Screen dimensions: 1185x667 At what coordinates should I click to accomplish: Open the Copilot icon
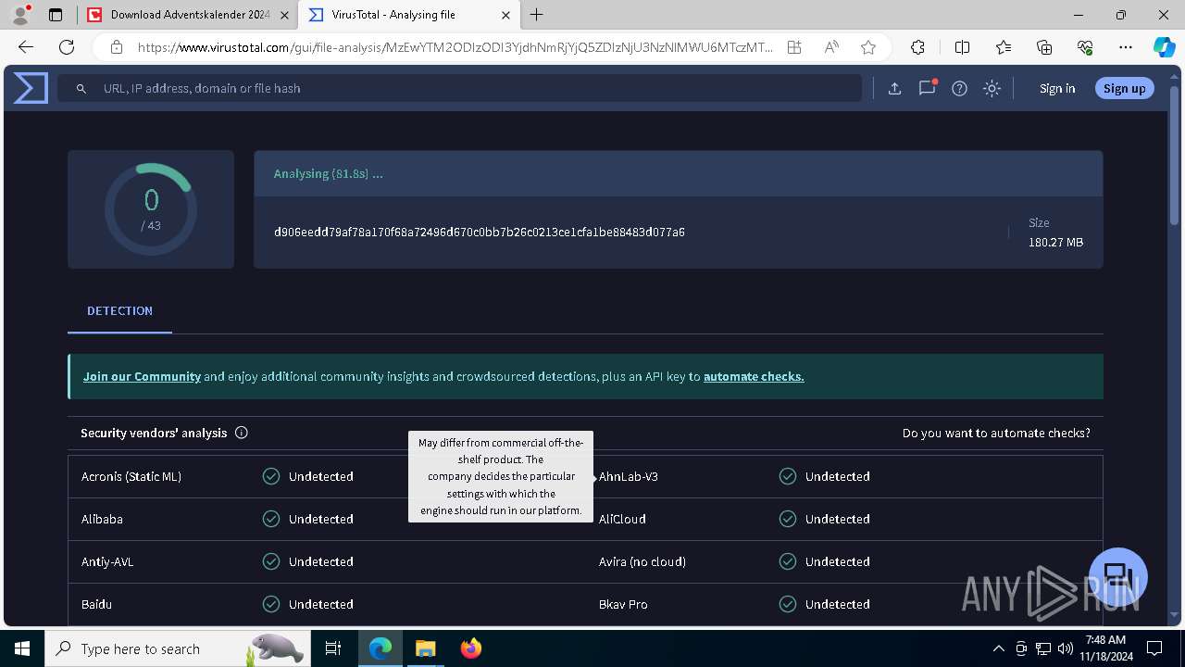point(1164,47)
